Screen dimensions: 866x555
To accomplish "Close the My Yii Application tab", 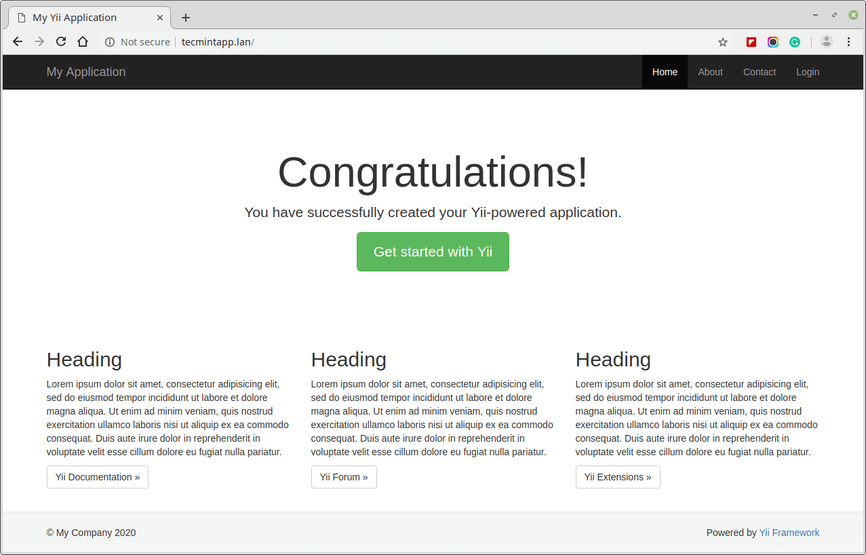I will (x=160, y=18).
